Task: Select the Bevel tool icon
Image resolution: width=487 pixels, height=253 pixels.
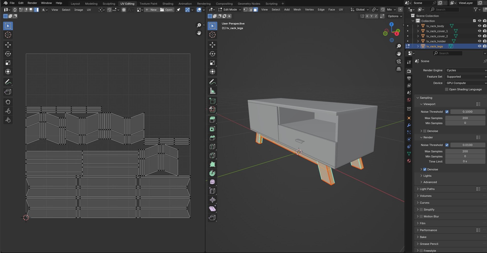Action: pos(212,138)
